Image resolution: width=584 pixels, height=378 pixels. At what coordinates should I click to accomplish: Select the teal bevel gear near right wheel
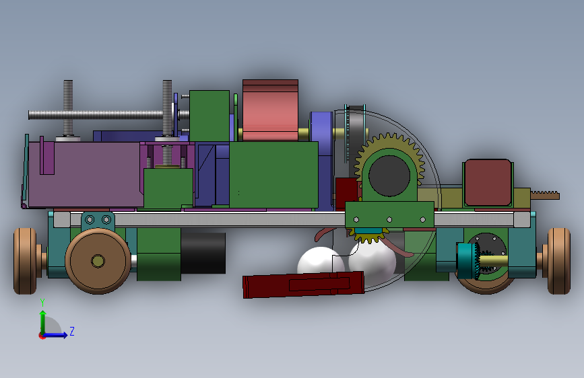point(467,261)
